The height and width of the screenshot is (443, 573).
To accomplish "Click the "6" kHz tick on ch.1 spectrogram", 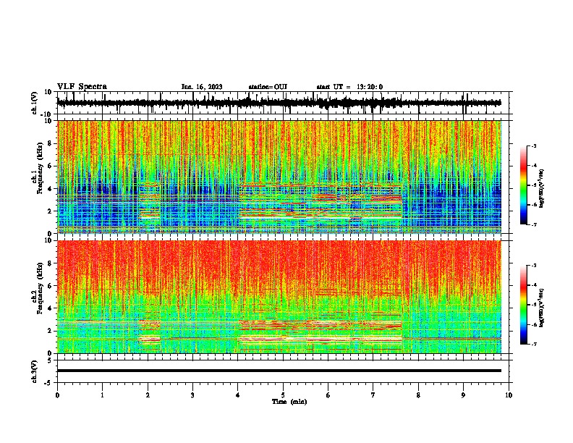I will pos(51,166).
